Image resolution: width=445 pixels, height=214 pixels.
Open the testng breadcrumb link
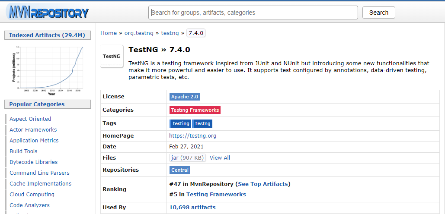tap(170, 33)
